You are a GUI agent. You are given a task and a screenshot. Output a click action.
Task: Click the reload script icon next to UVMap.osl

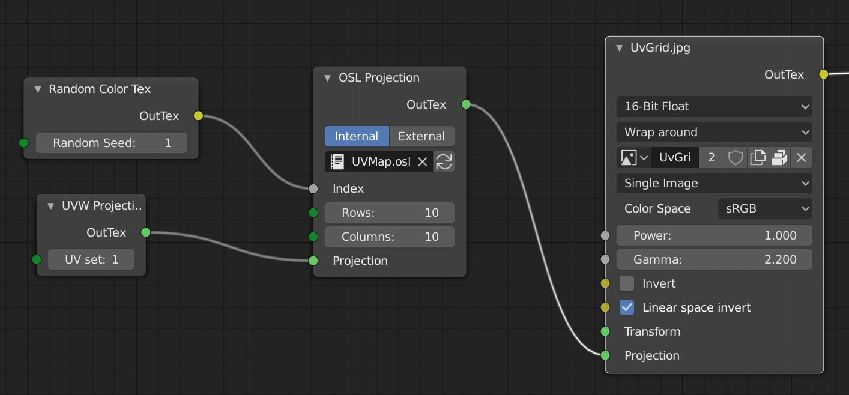coord(444,161)
